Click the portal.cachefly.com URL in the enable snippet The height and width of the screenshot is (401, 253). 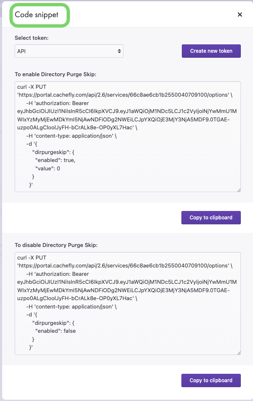(x=123, y=95)
